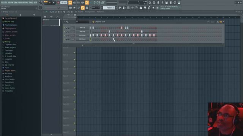This screenshot has width=243, height=136.
Task: Click the download content library icon
Action: point(179,3)
